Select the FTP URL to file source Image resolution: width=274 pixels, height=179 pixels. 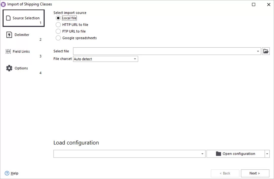pos(58,31)
